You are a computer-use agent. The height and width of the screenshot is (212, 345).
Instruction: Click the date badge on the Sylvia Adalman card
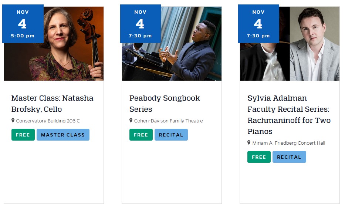(x=258, y=24)
